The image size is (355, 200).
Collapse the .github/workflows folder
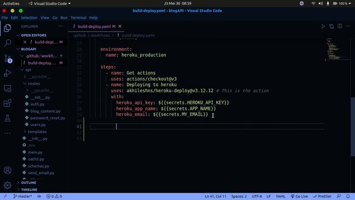click(41, 56)
